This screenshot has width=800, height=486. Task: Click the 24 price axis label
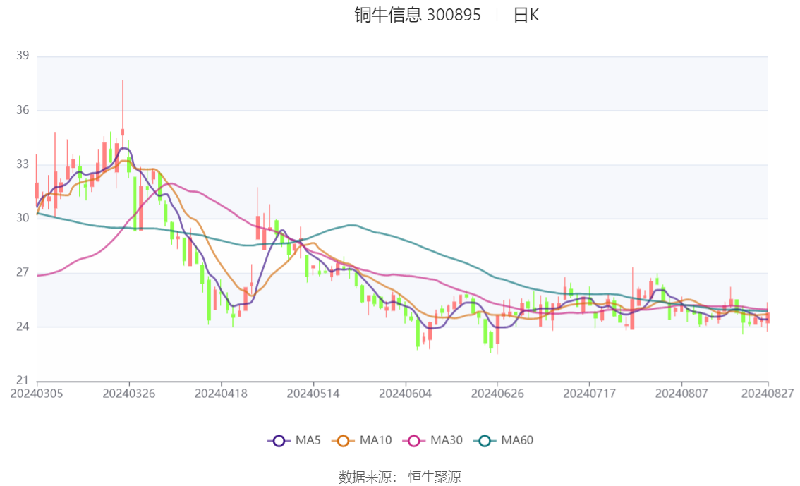click(x=23, y=327)
